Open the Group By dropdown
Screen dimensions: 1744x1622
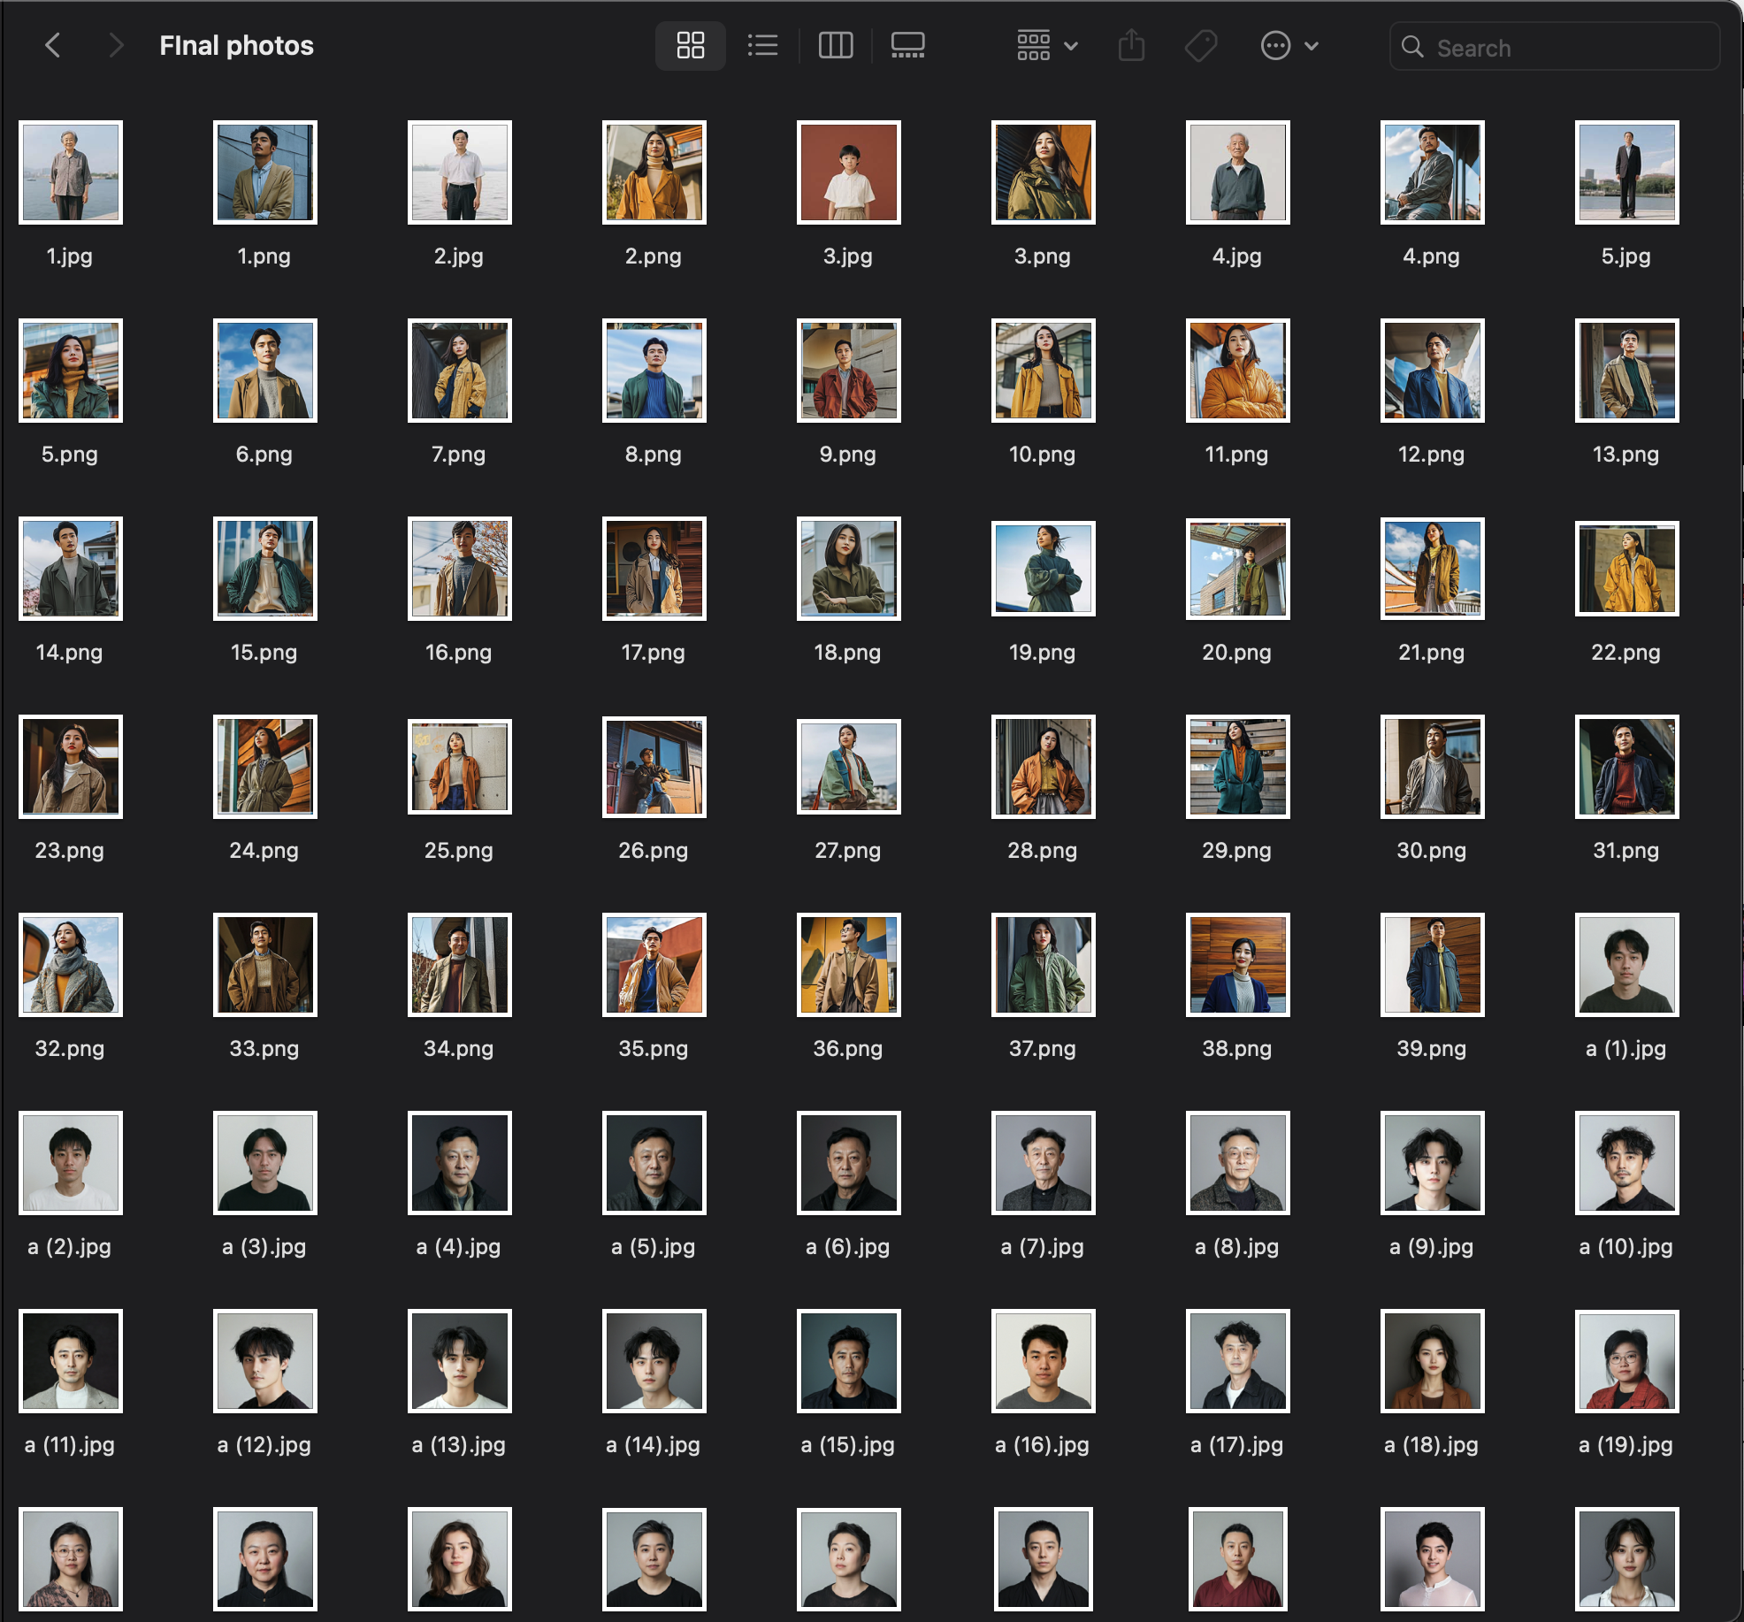click(x=1047, y=45)
